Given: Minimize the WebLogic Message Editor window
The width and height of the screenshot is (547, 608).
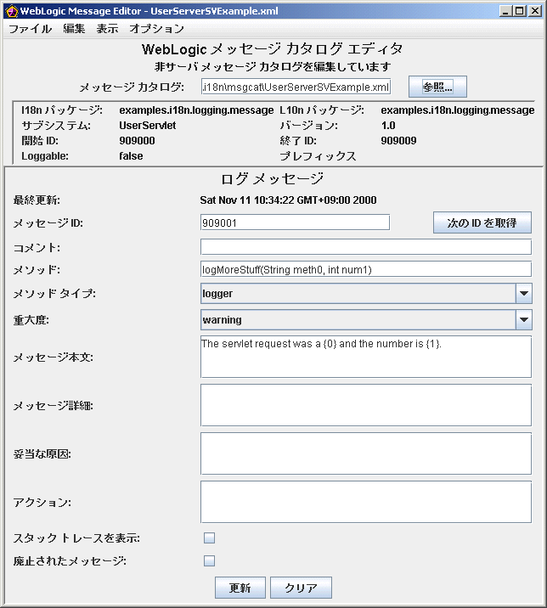Looking at the screenshot, I should [x=505, y=11].
